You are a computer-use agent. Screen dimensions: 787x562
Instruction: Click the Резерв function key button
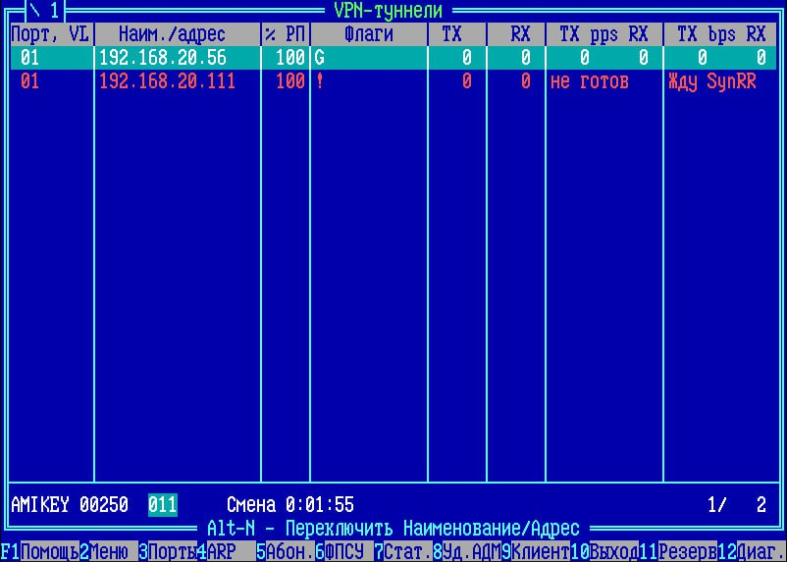click(687, 552)
